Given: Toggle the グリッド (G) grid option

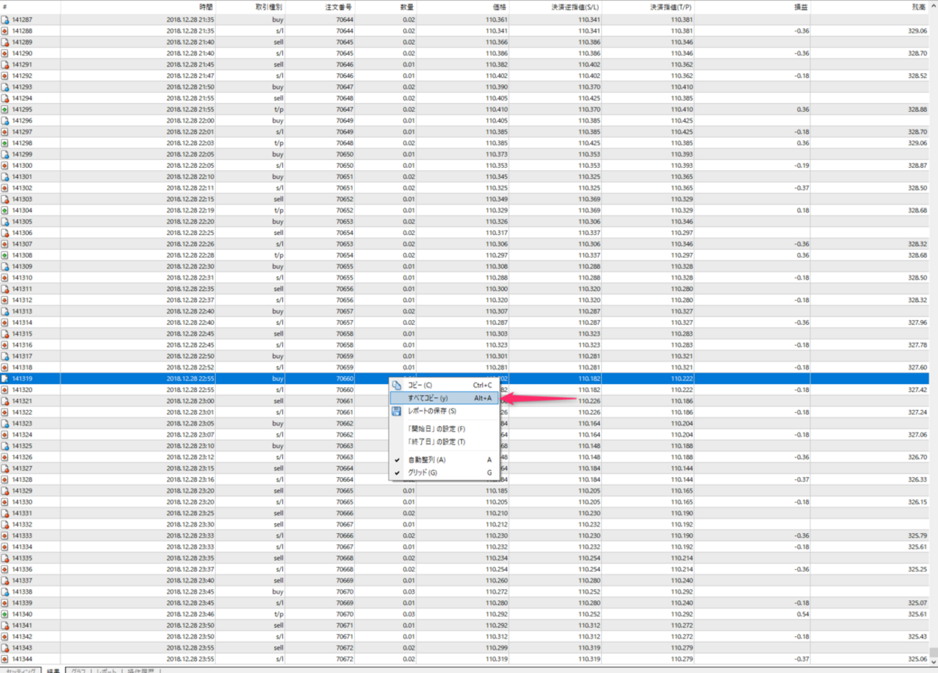Looking at the screenshot, I should pyautogui.click(x=444, y=473).
